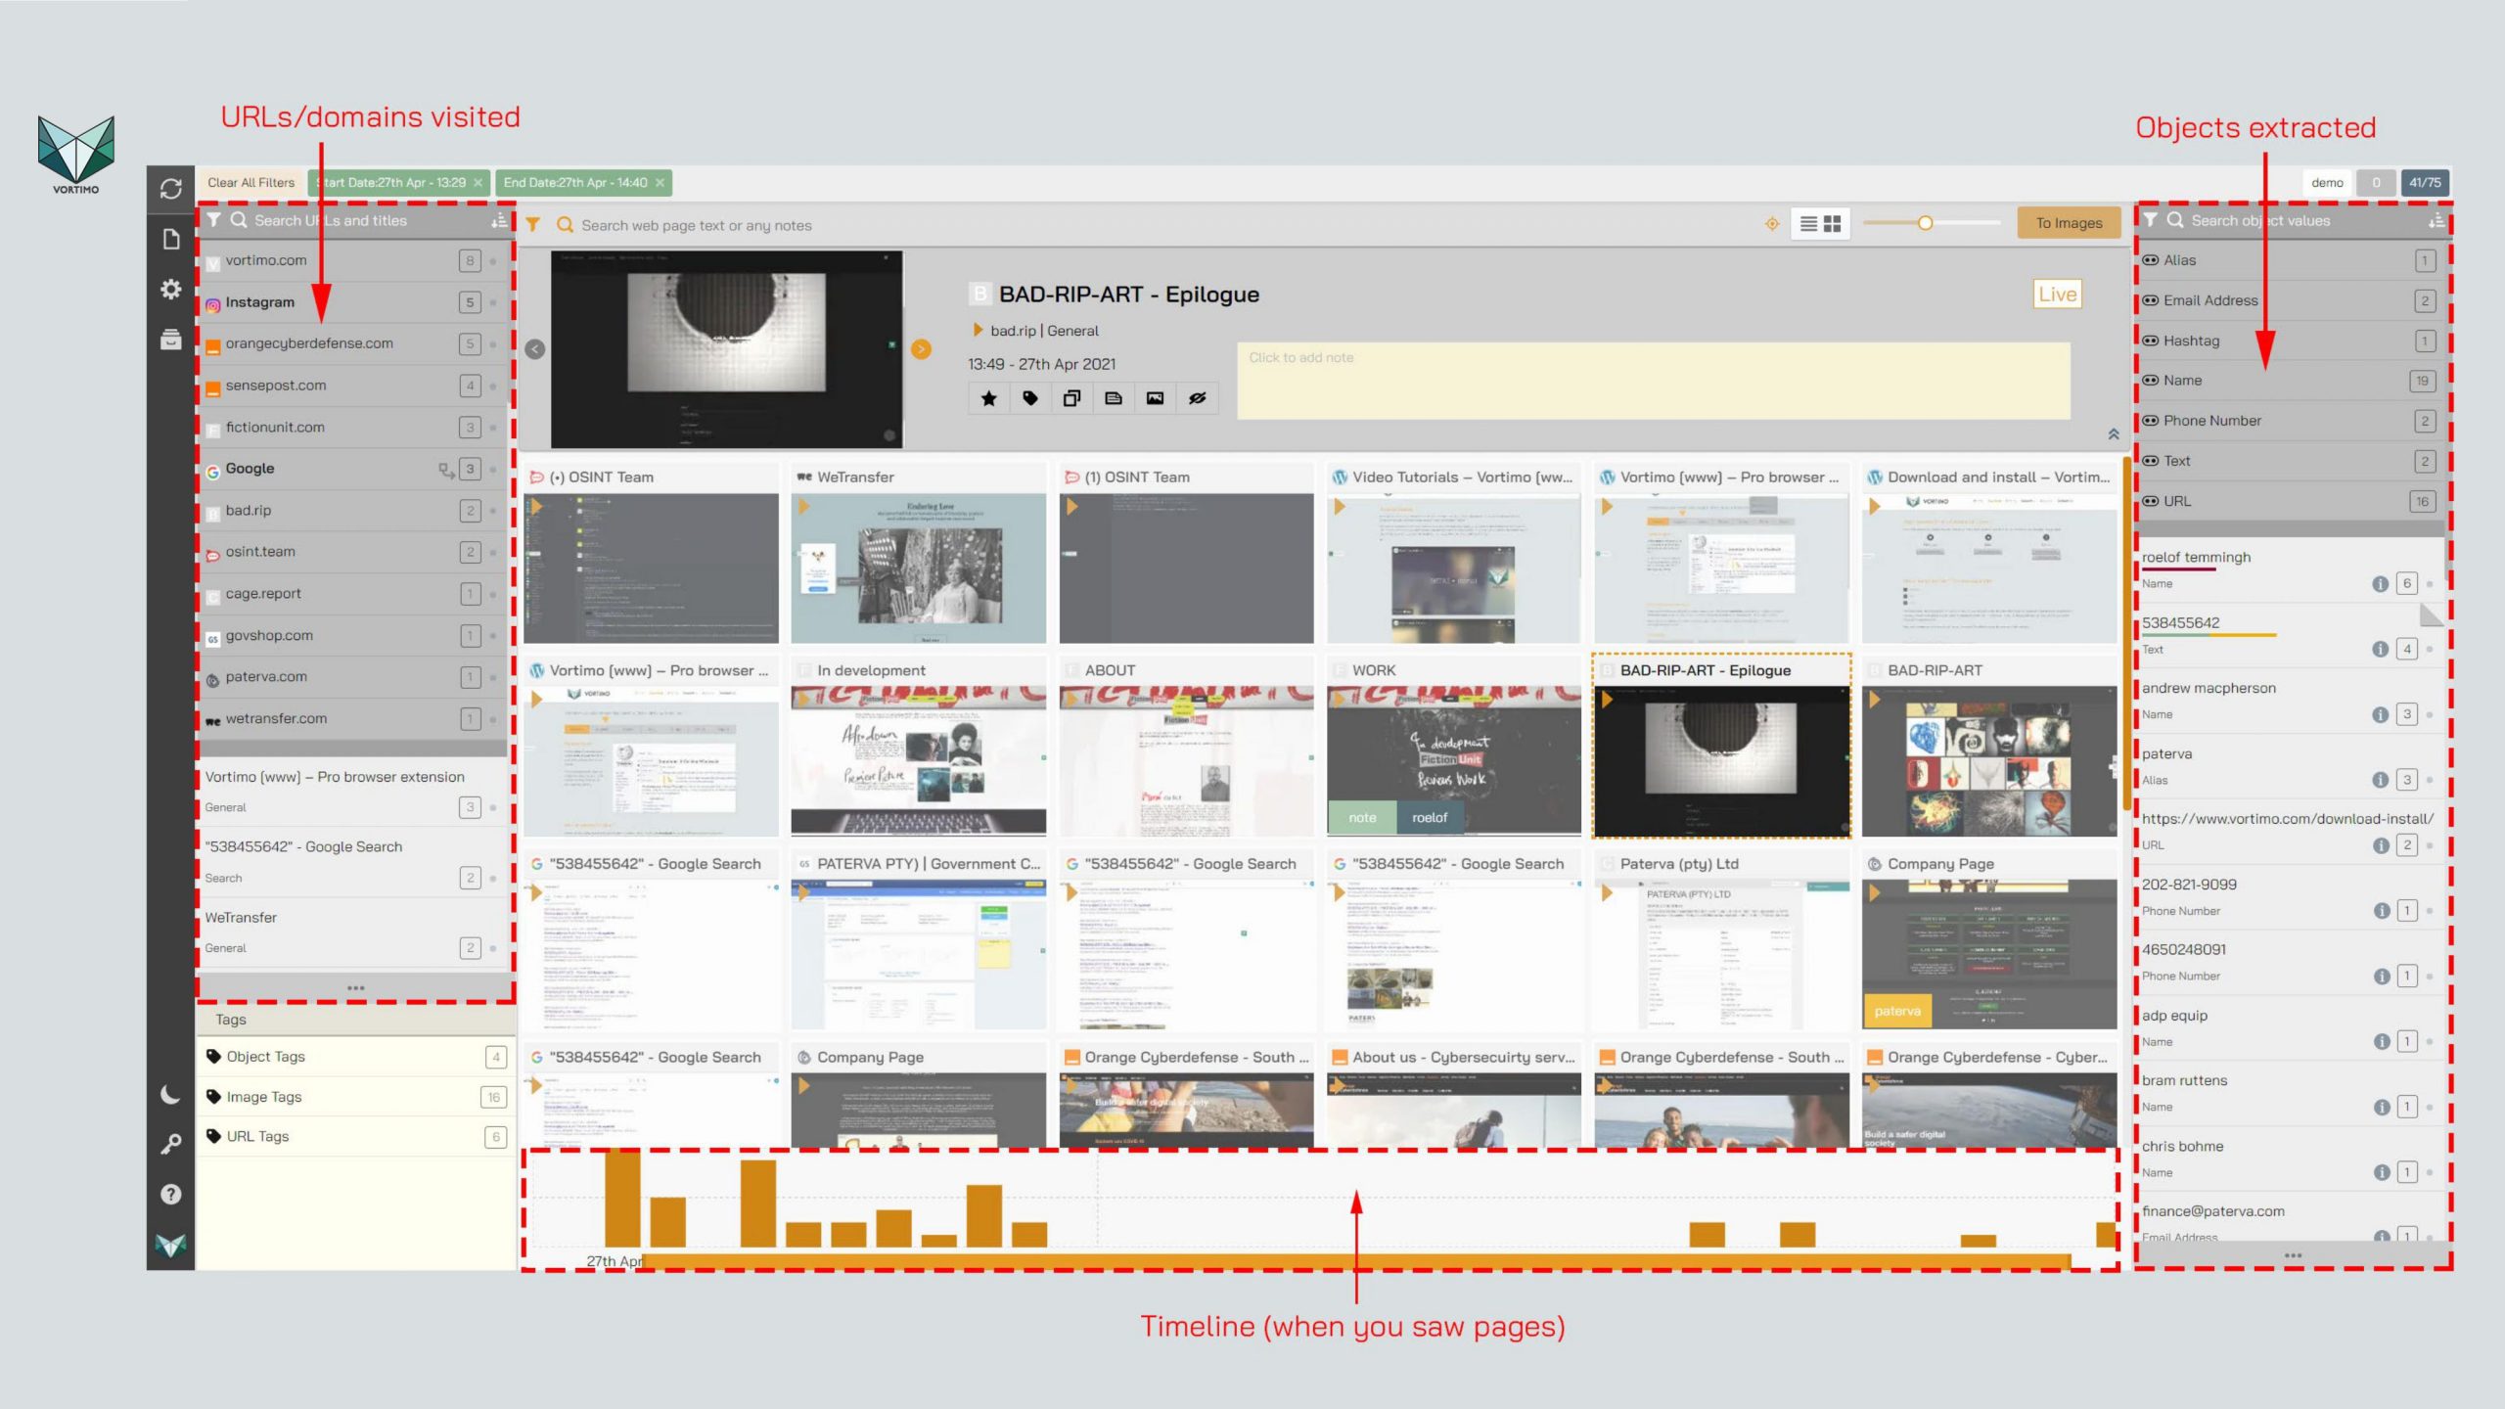This screenshot has width=2505, height=1409.
Task: Toggle visibility of Phone Number objects
Action: [2151, 421]
